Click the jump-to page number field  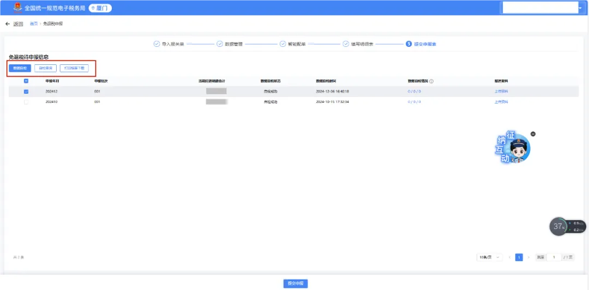click(554, 257)
